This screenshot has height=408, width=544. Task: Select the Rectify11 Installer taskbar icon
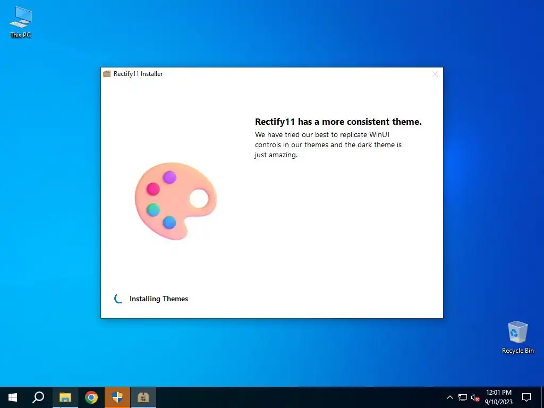143,397
